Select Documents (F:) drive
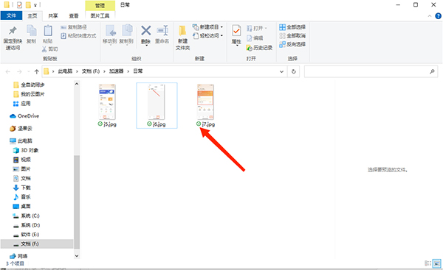443x270 pixels. click(x=37, y=244)
